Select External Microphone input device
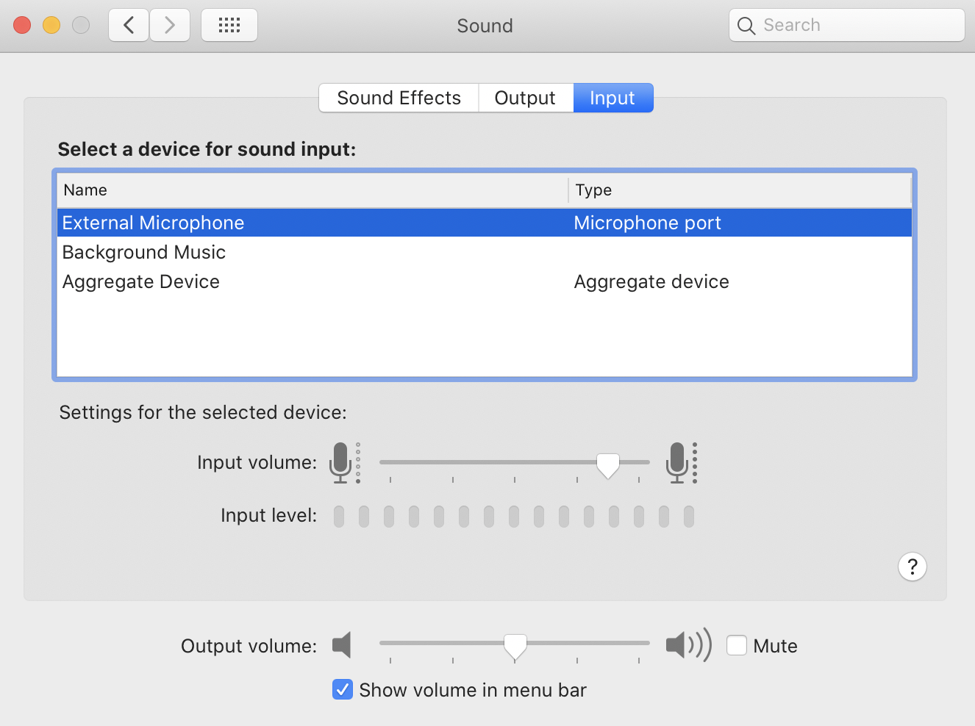Screen dimensions: 975x726 pos(153,223)
